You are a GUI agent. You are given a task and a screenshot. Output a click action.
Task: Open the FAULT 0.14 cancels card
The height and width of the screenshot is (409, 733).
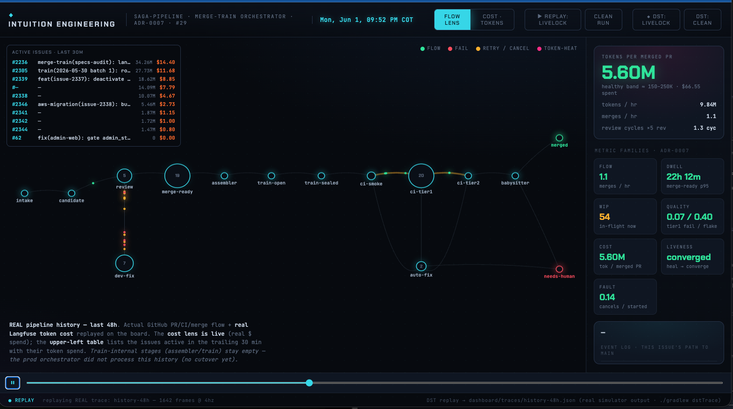pos(626,297)
